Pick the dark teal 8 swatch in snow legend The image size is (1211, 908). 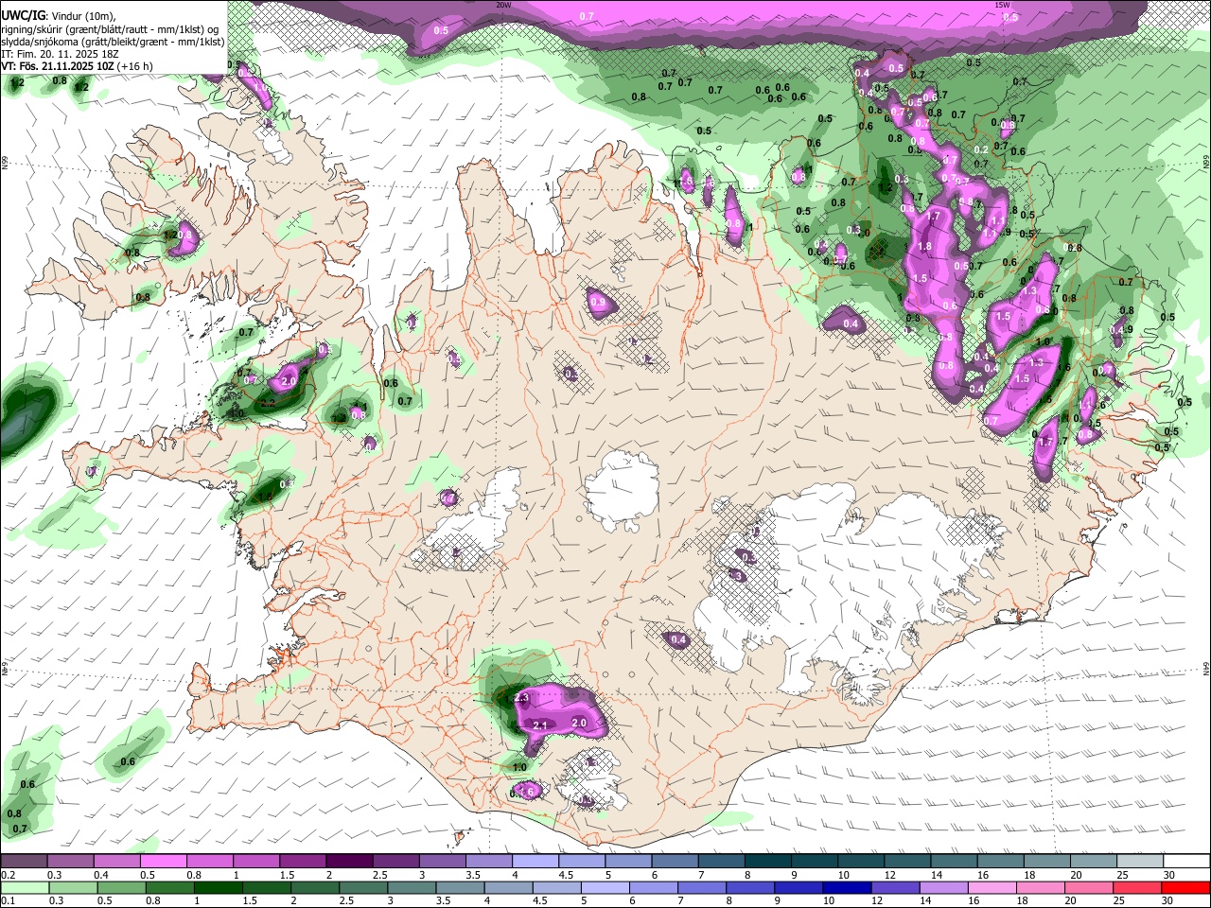[x=768, y=862]
